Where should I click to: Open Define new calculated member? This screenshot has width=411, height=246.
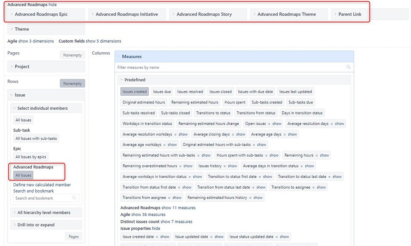click(42, 185)
